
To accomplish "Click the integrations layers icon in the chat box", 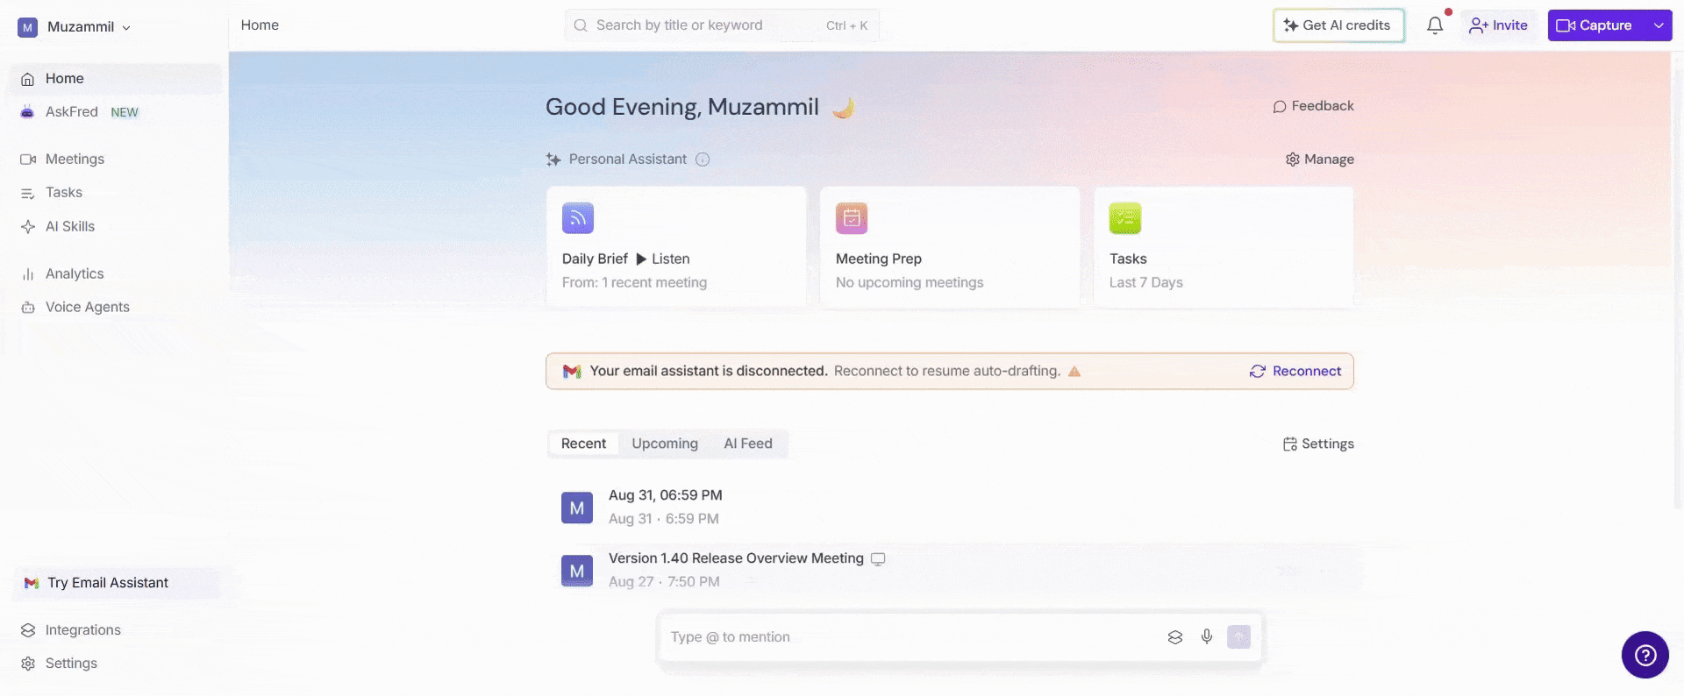I will pos(1175,637).
